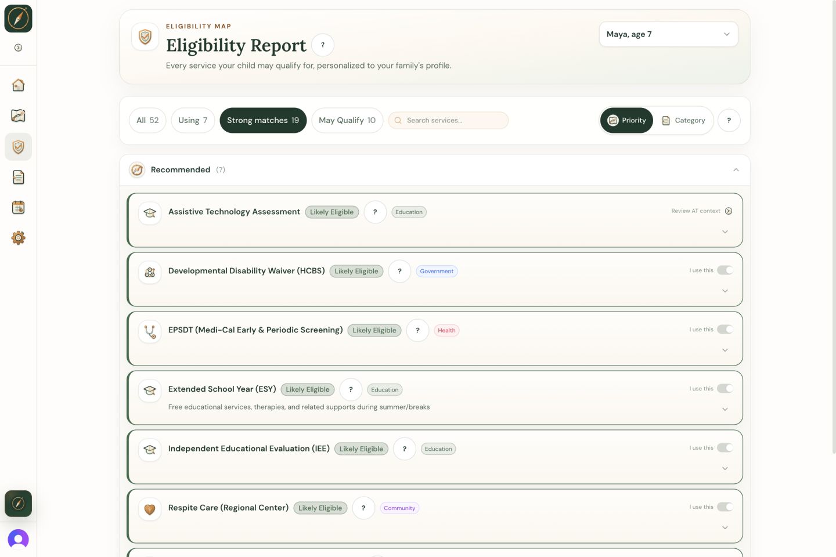Screen dimensions: 836x557
Task: Click the ESY description about summer/breaks
Action: tap(299, 407)
